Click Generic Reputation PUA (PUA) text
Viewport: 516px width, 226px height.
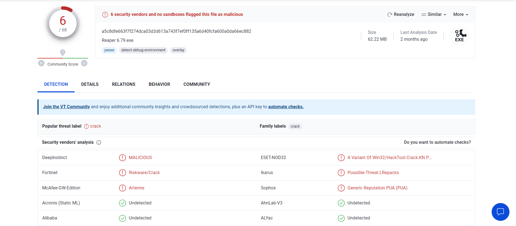pos(377,188)
